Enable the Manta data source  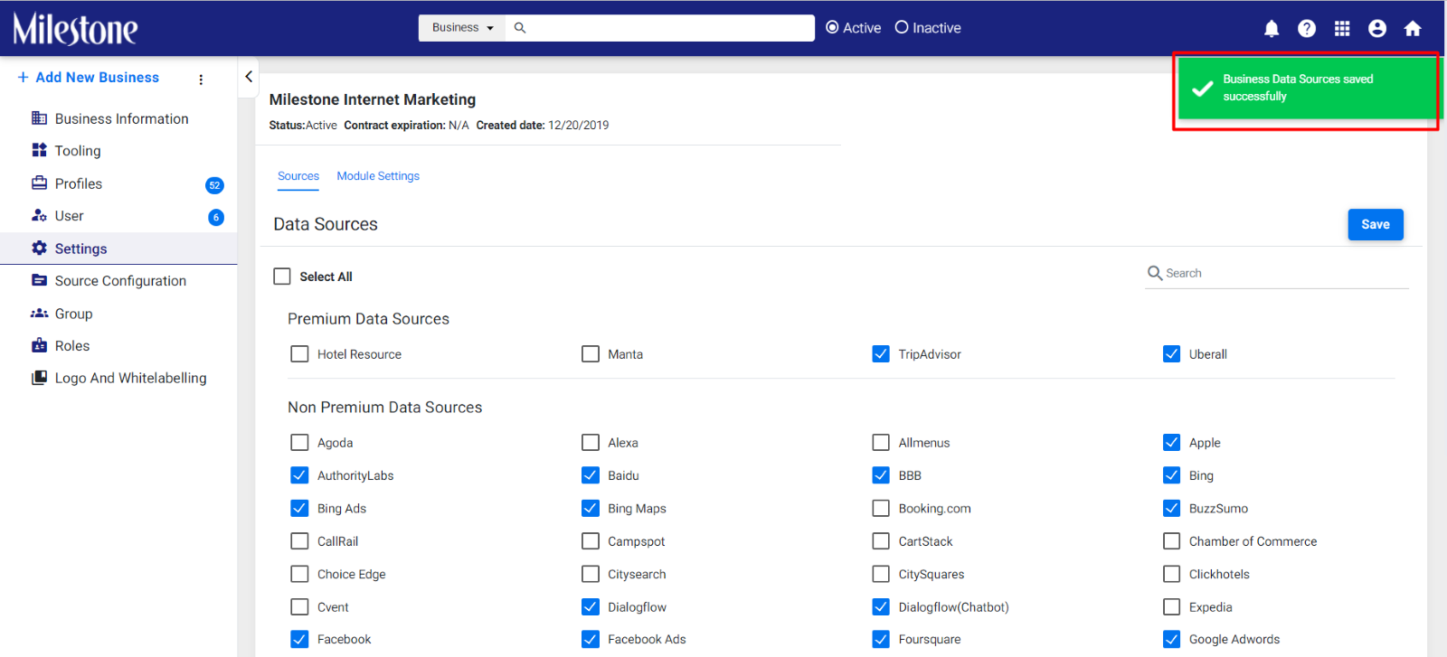tap(591, 354)
